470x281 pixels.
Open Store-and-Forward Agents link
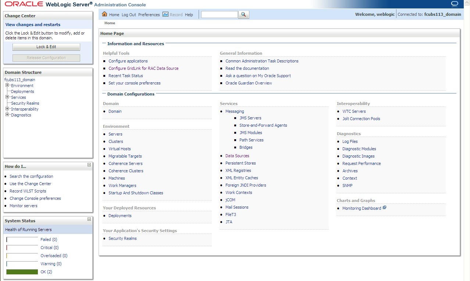click(x=263, y=125)
